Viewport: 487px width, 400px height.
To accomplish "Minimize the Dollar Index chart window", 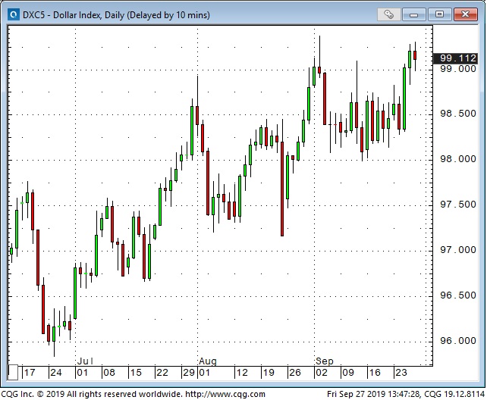I will coord(413,14).
